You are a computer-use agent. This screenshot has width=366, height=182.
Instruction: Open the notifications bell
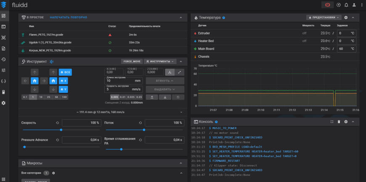pos(346,5)
